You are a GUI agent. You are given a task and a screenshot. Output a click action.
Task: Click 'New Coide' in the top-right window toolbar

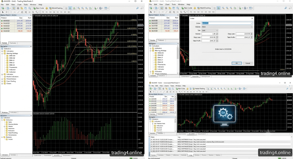pos(187,8)
